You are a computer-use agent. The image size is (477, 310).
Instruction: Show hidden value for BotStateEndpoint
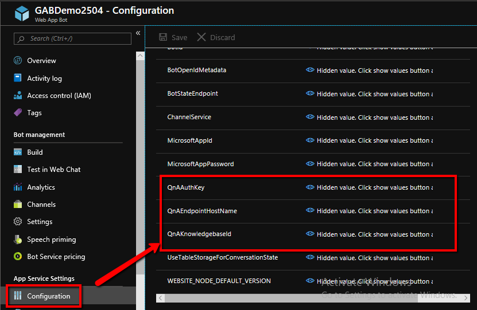310,93
